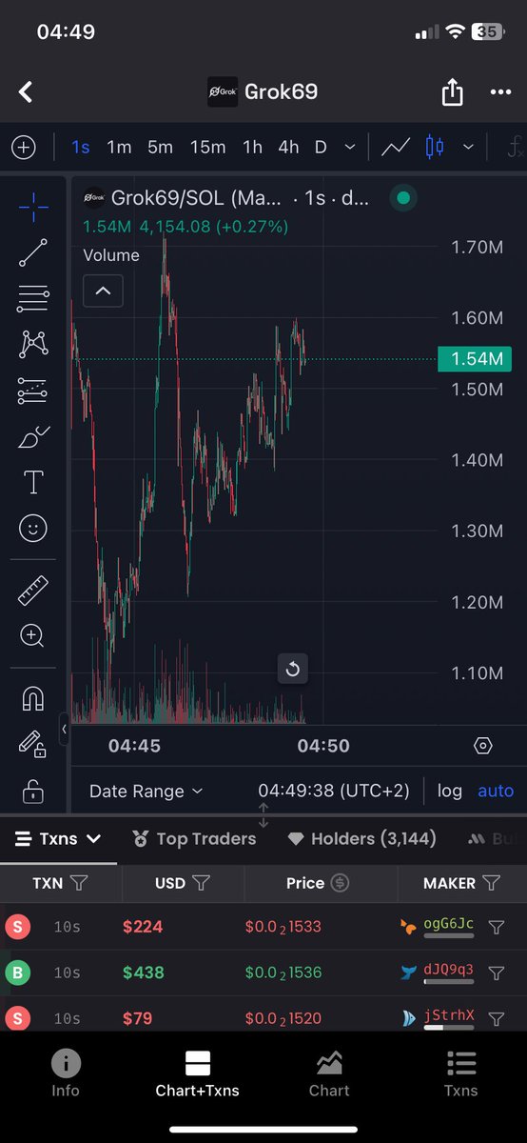The width and height of the screenshot is (527, 1143).
Task: Select the 1m timeframe
Action: click(x=119, y=148)
